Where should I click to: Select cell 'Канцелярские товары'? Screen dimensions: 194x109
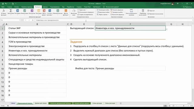click(37, 64)
